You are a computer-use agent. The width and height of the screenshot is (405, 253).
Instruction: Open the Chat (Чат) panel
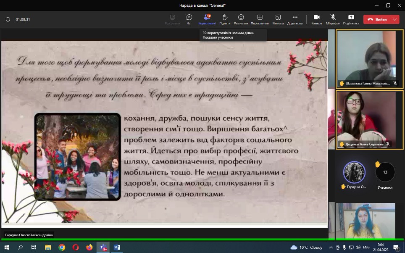click(189, 19)
